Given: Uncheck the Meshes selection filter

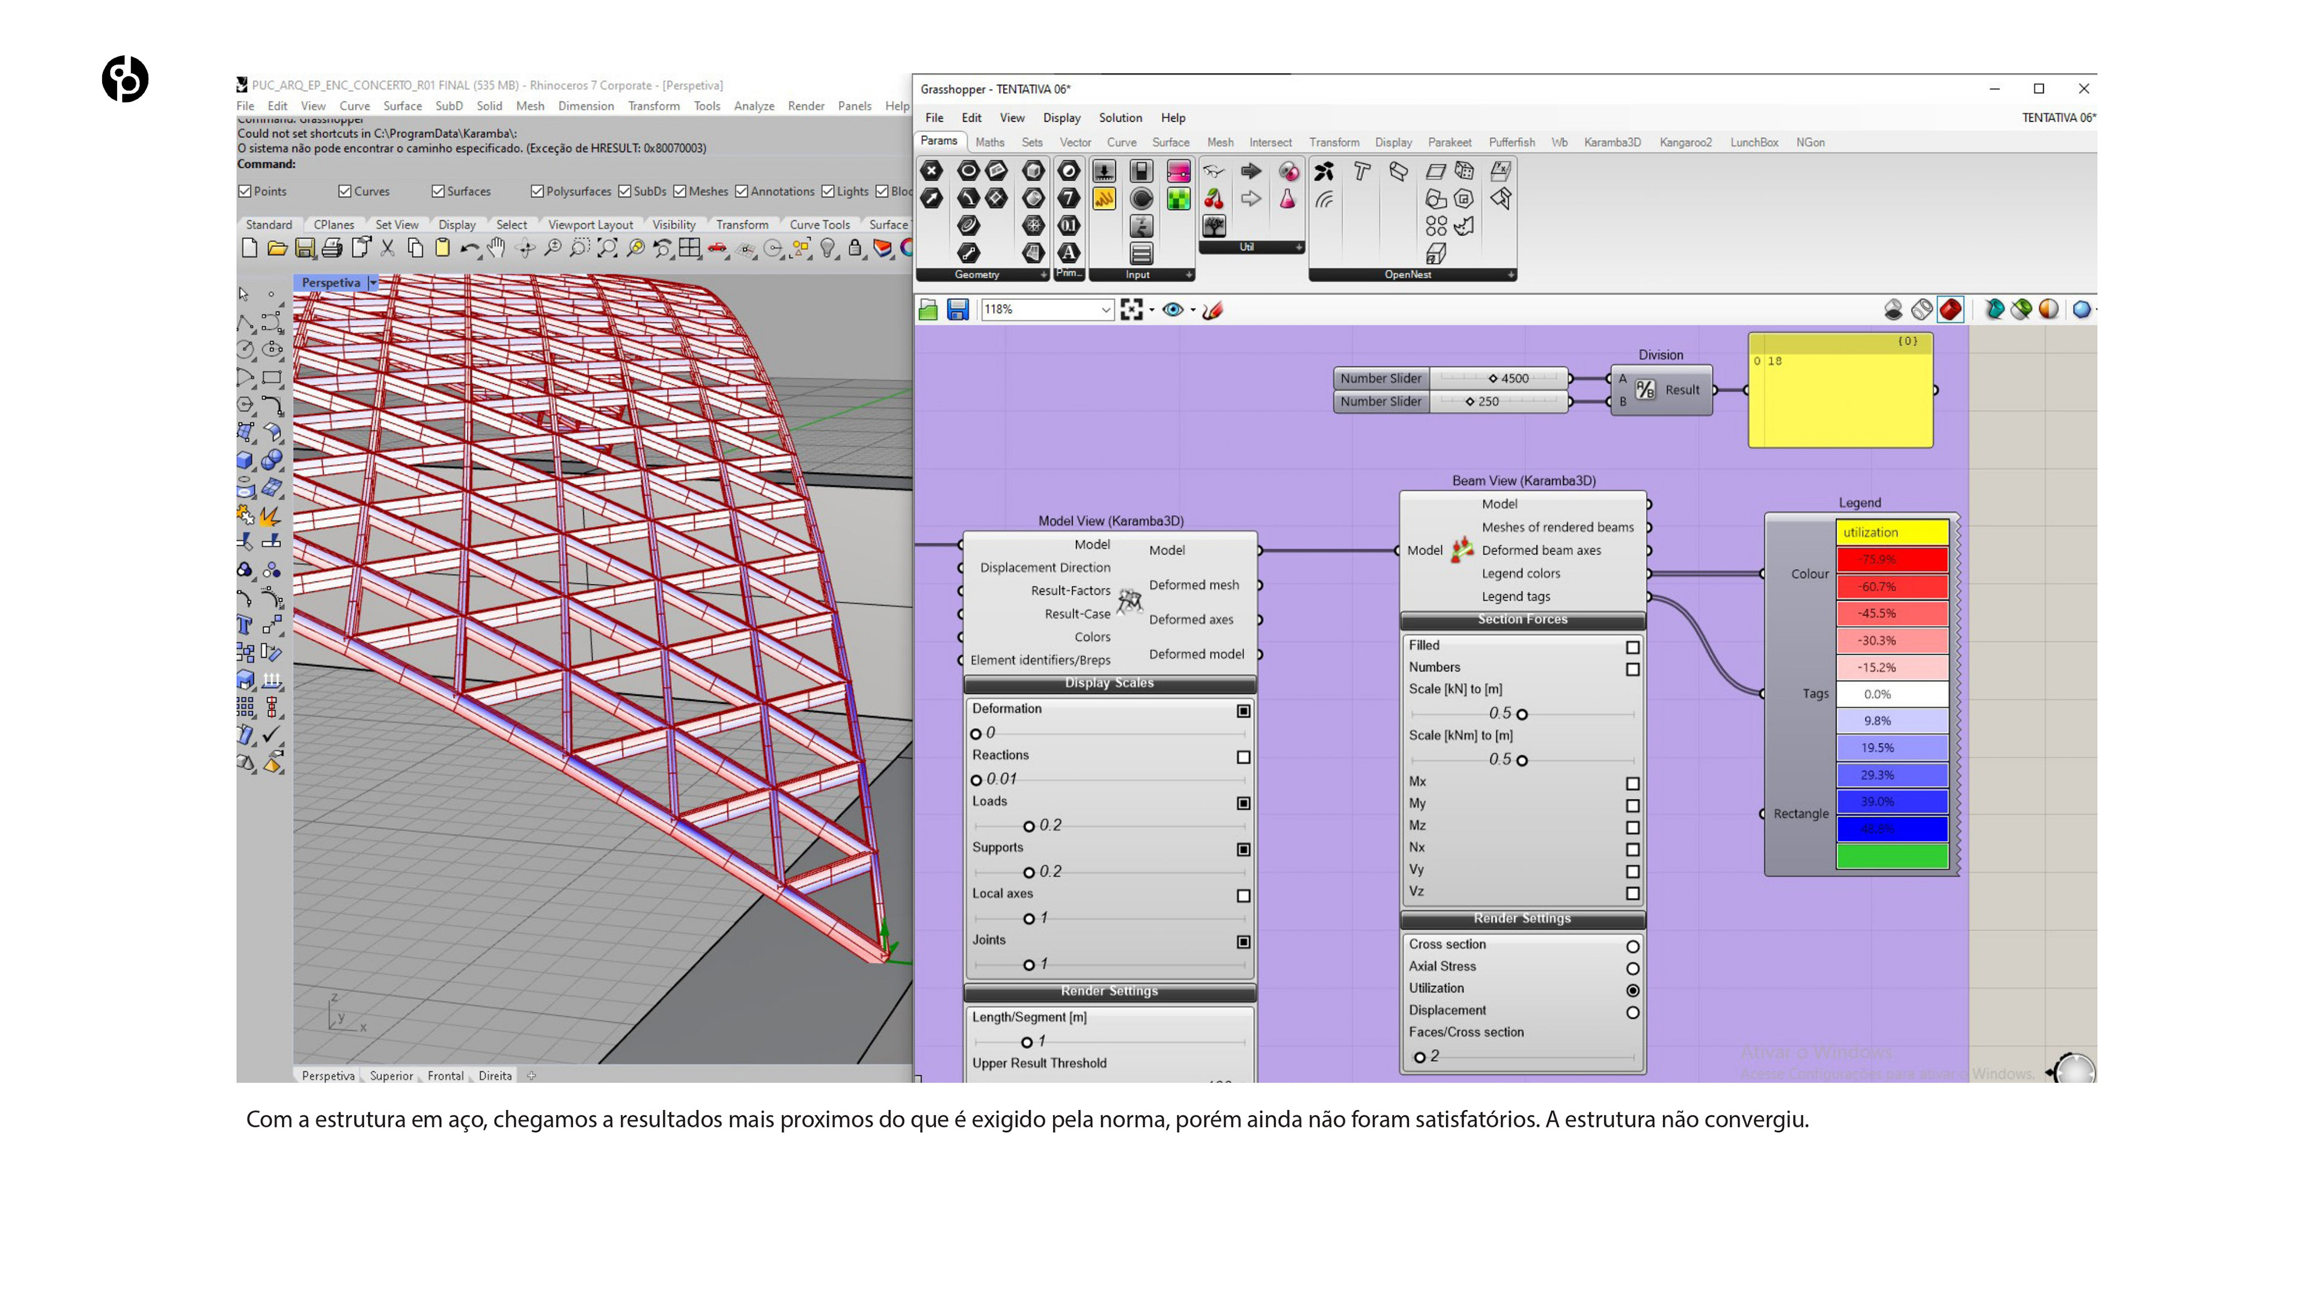Looking at the screenshot, I should 680,191.
